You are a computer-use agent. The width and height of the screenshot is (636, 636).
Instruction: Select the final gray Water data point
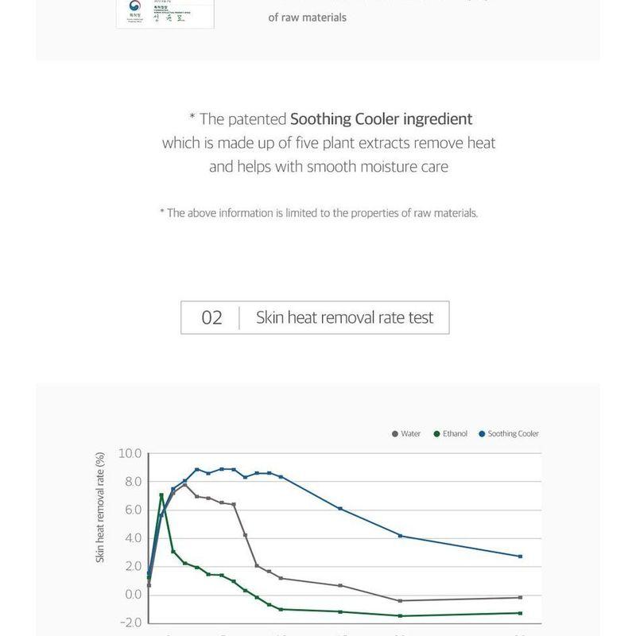(x=521, y=598)
